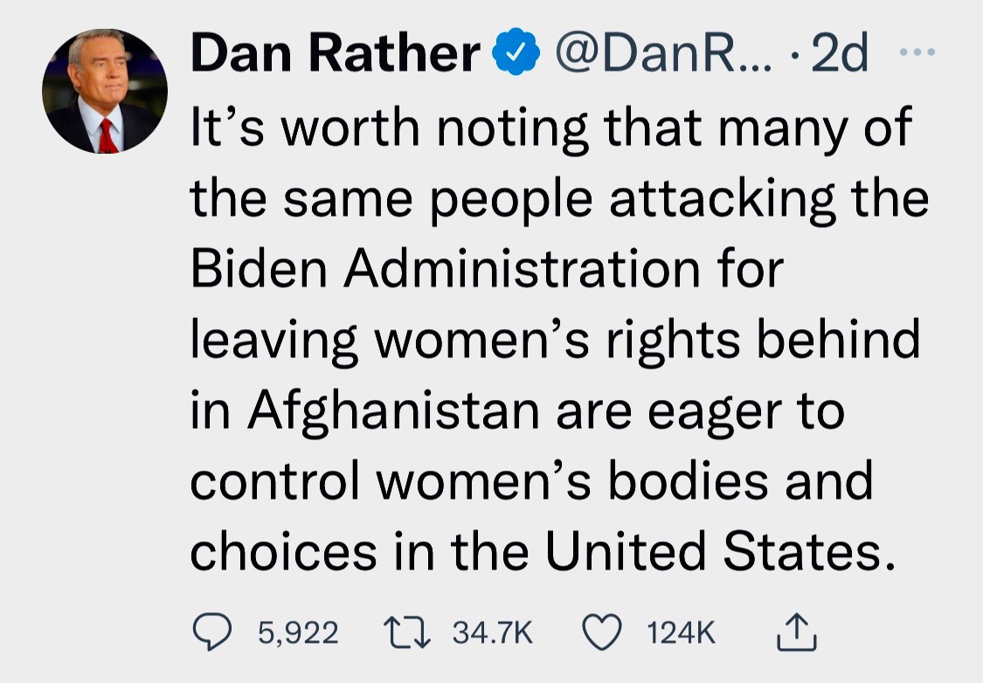Click the 34.7K retweet count
The image size is (983, 683).
click(x=493, y=633)
